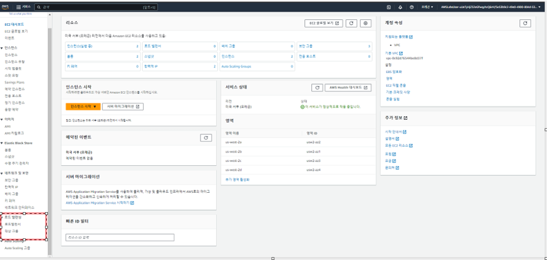This screenshot has height=260, width=547.
Task: Open Savings Plans in the sidebar
Action: click(15, 82)
